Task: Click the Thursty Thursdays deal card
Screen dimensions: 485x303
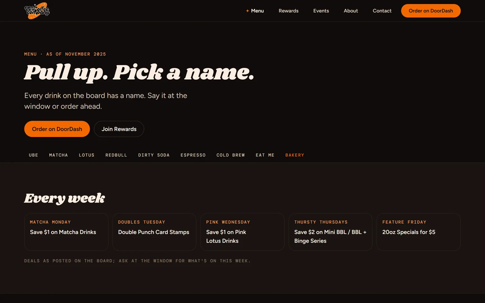Action: coord(330,232)
